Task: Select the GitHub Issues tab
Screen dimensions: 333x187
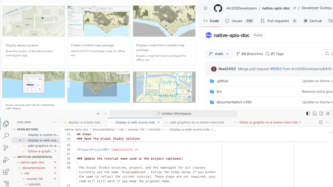Action: click(239, 21)
